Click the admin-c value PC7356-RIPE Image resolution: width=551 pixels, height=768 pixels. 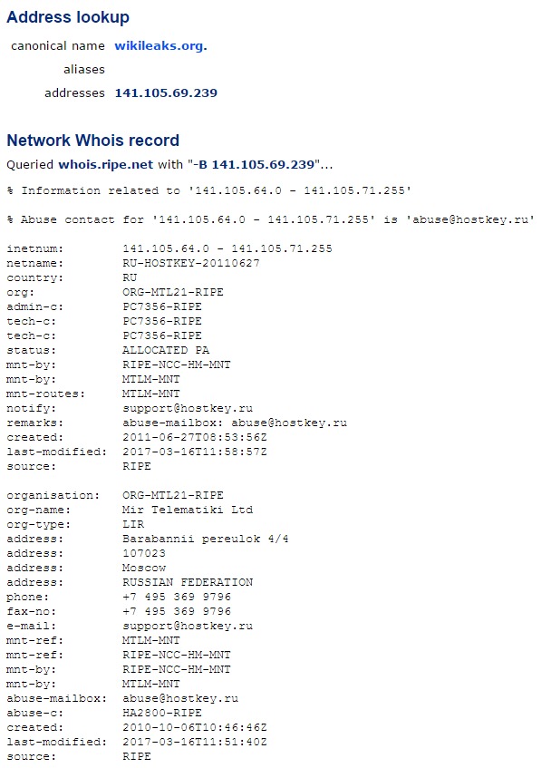[162, 307]
